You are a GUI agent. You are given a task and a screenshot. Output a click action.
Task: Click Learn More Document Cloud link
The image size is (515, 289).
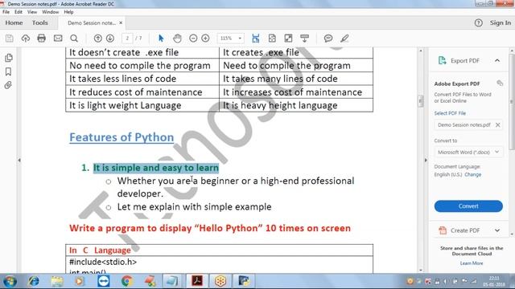pos(472,263)
